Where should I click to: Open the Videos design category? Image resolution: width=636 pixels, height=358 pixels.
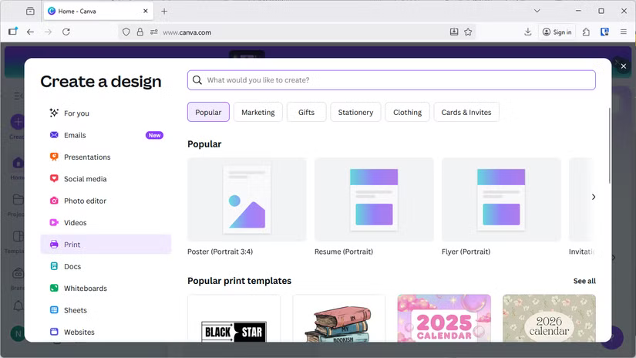[75, 223]
